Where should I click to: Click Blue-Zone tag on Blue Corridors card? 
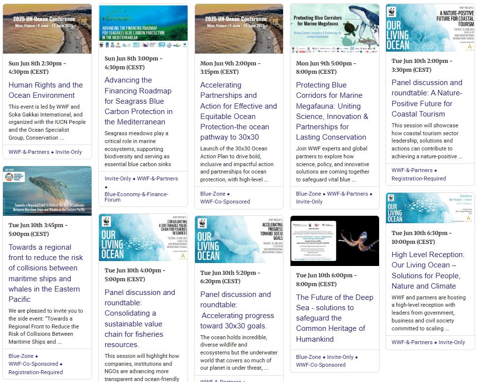[x=308, y=194]
